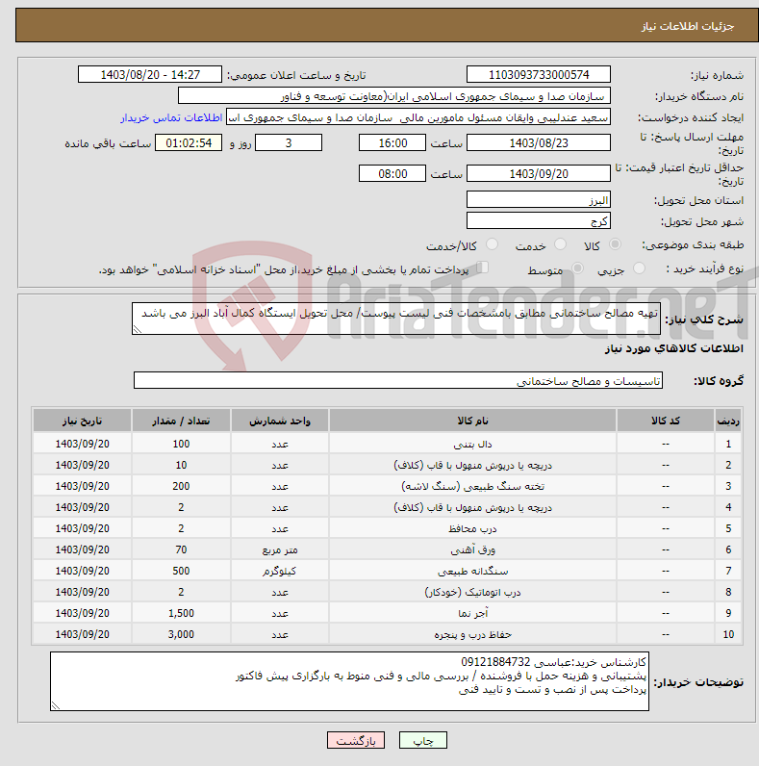Viewport: 759px width, 766px height.
Task: Click quantity 500 in row 7
Action: 181,571
